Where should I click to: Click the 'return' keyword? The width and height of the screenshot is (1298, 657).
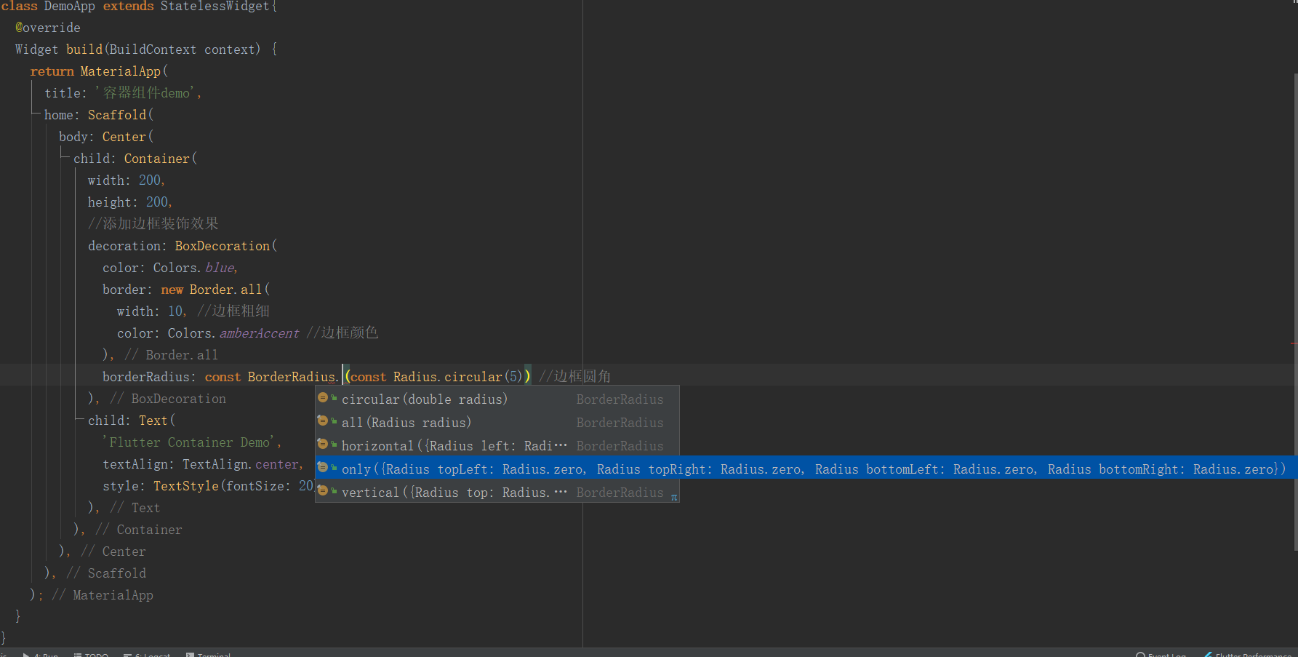coord(52,71)
